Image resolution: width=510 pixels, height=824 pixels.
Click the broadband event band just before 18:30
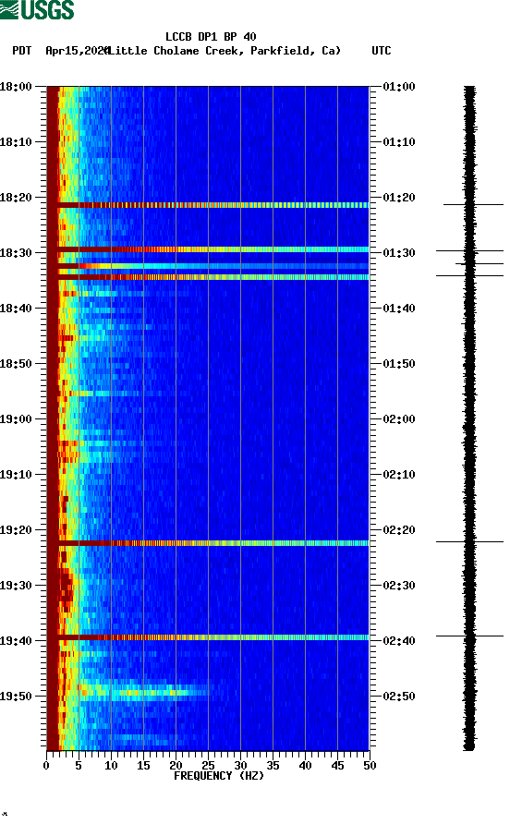click(x=208, y=249)
